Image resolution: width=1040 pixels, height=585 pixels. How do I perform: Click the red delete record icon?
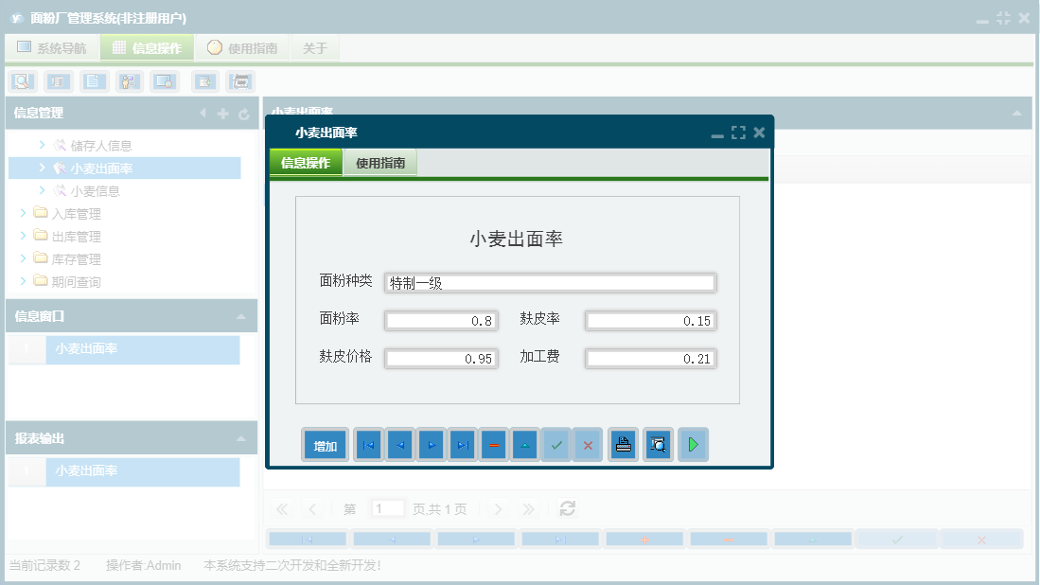(x=493, y=444)
